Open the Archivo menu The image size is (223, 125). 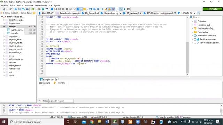tap(5, 5)
